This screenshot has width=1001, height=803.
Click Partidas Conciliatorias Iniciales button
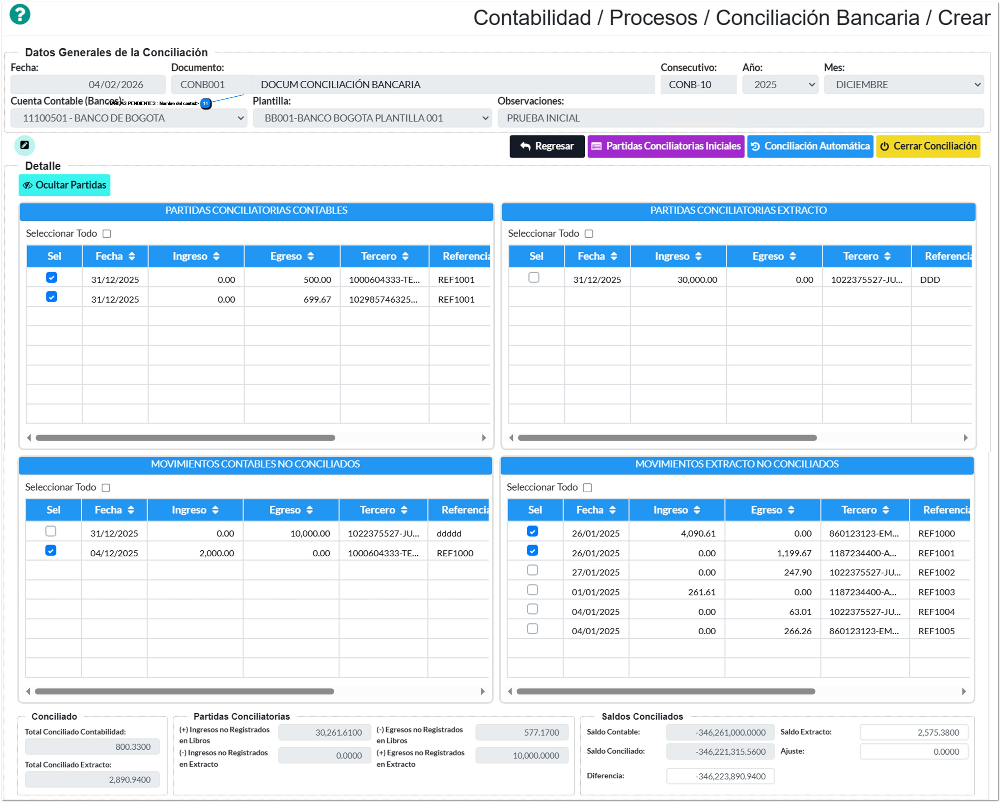666,146
